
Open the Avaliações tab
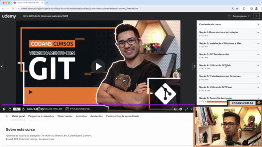97,116
